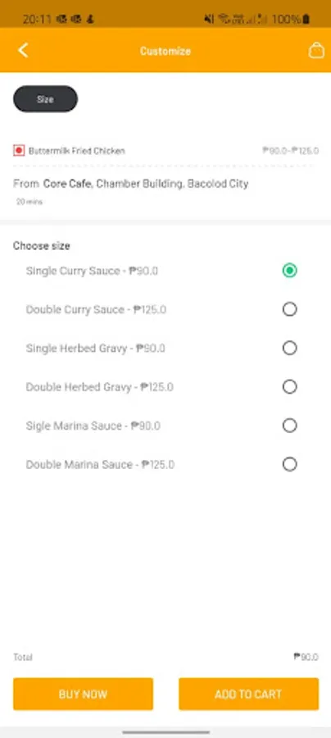Tap the Wi-Fi signal status icon

[224, 19]
